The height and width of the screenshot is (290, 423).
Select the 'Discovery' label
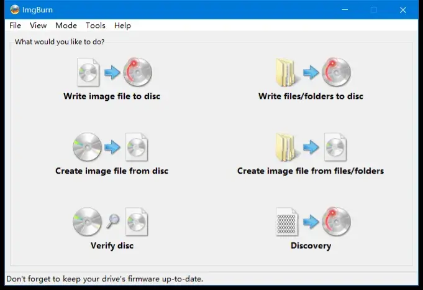pos(311,246)
